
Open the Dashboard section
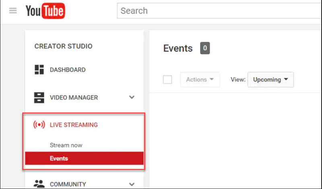pos(68,70)
